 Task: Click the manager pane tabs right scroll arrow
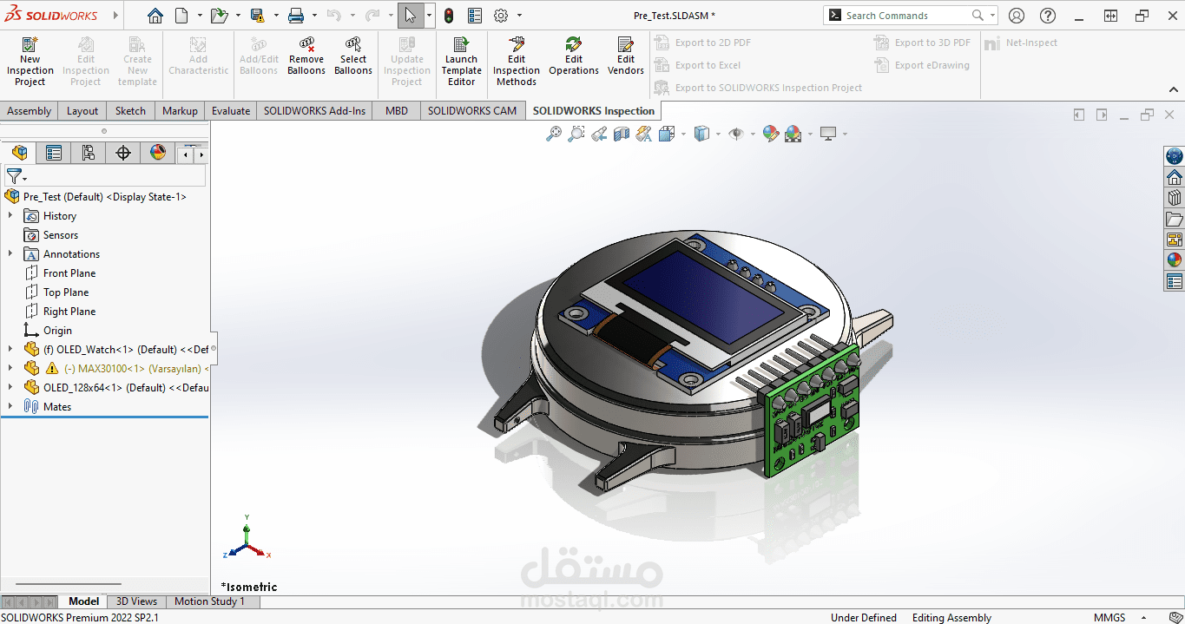coord(201,154)
